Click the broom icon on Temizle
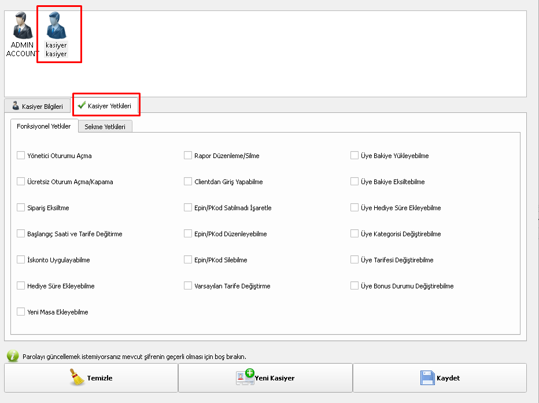Screen dimensions: 539x403 point(77,378)
